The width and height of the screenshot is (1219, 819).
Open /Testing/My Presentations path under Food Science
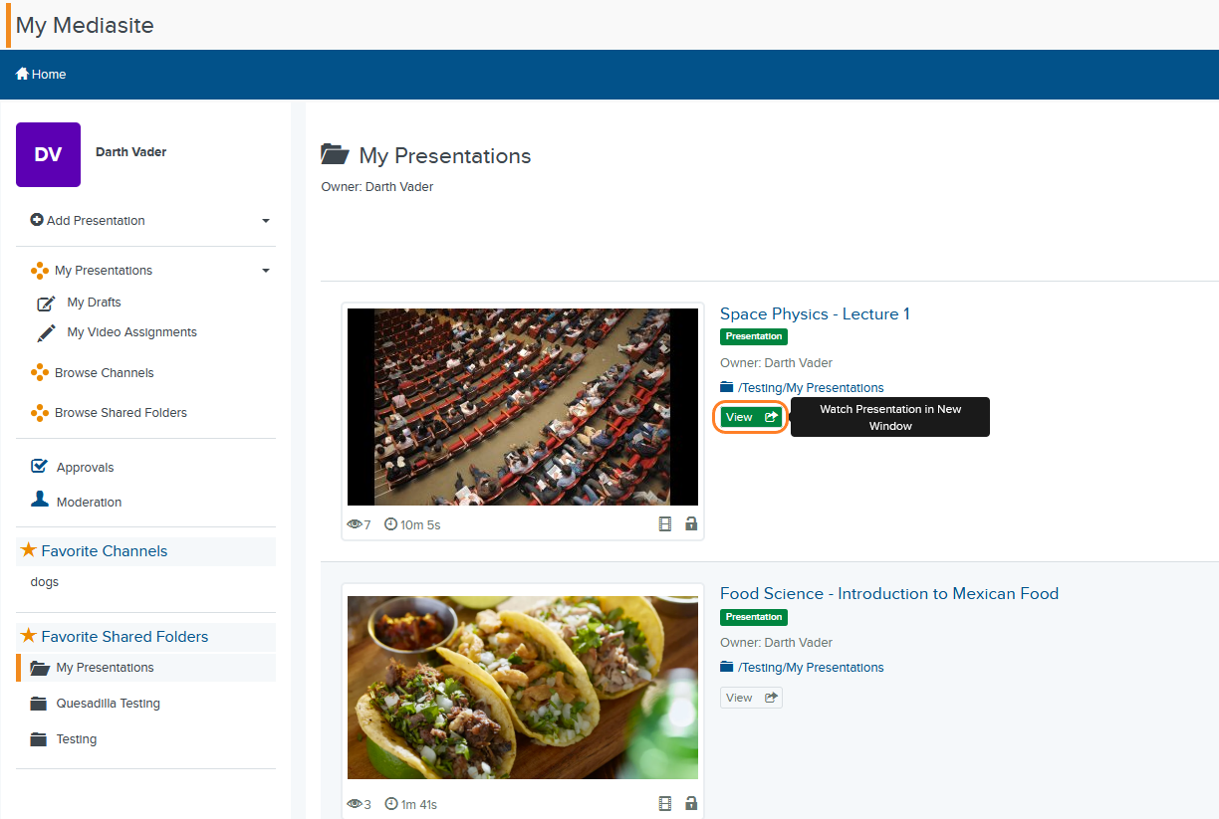[811, 668]
